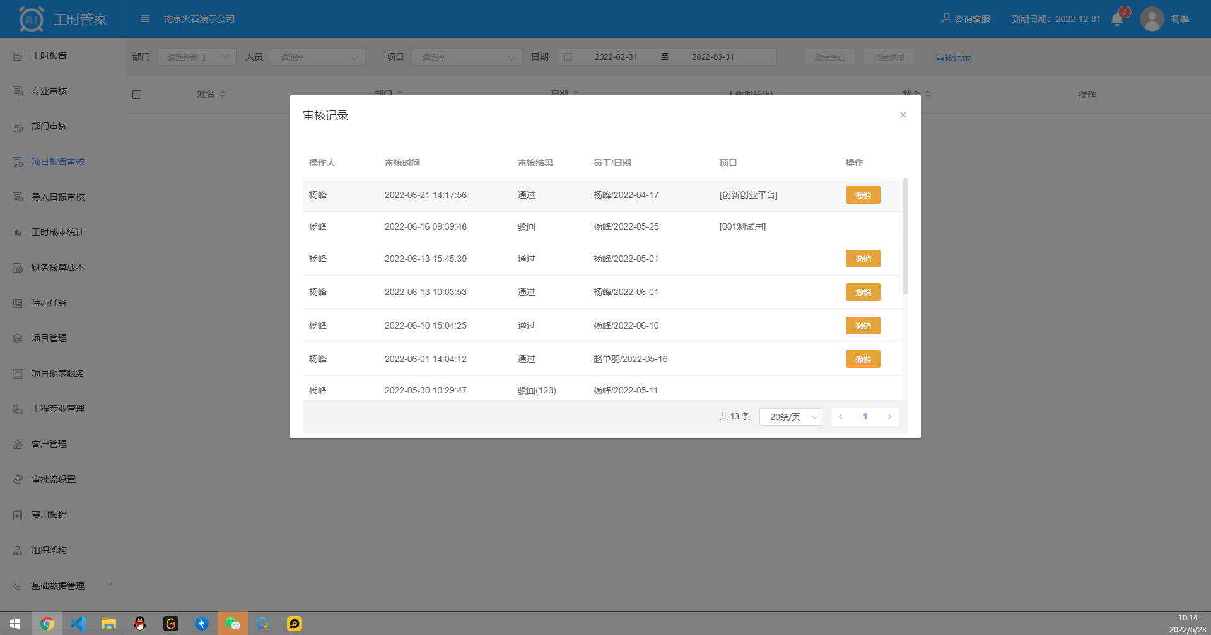Open Visual Studio Code from taskbar
1211x635 pixels.
78,624
